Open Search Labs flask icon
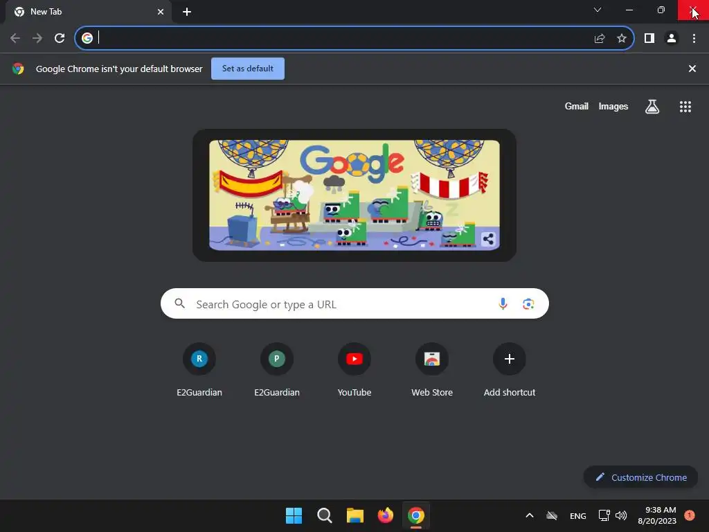The height and width of the screenshot is (532, 709). click(652, 107)
